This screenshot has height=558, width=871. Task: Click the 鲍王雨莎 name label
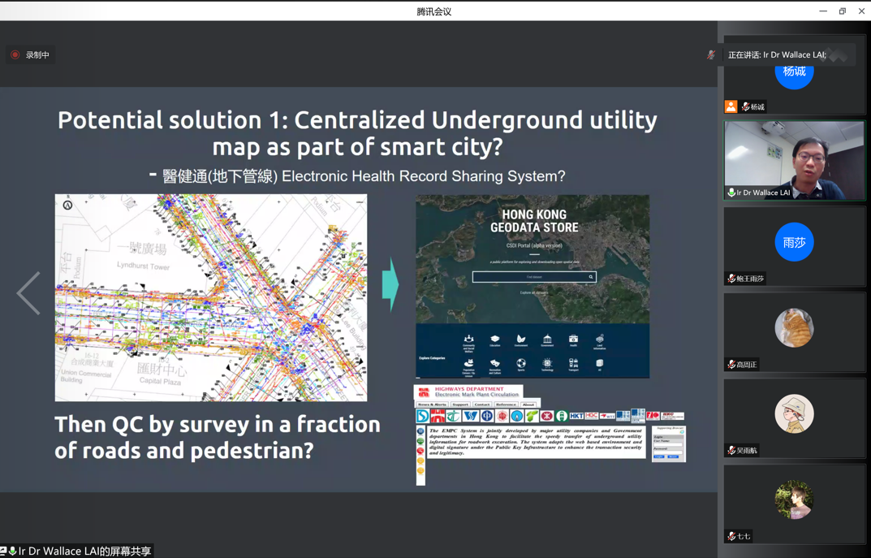[x=751, y=279]
